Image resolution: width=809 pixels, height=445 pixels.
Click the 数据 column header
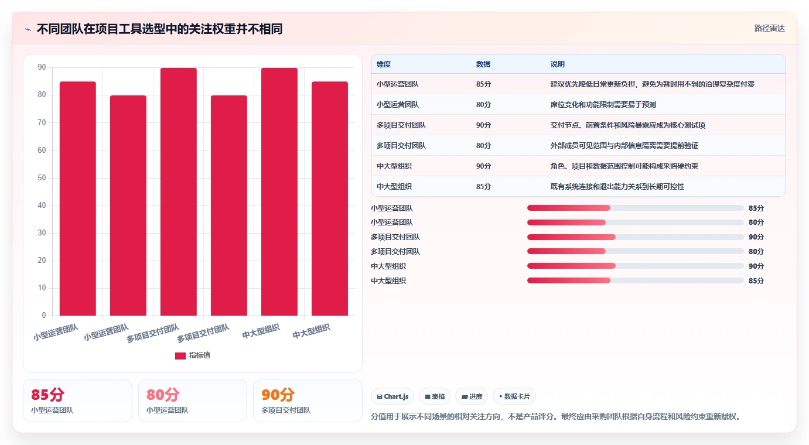(483, 64)
